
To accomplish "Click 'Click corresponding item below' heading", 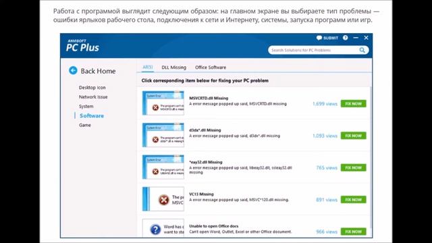I will (205, 81).
